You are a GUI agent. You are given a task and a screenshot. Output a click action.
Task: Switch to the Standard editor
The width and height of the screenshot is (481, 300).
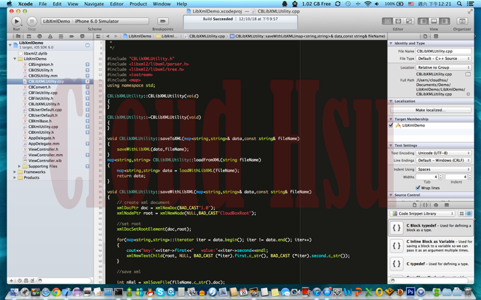pyautogui.click(x=387, y=21)
